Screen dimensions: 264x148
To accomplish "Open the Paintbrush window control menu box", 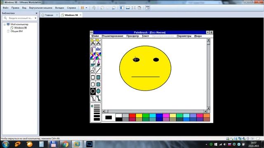I will (92, 32).
